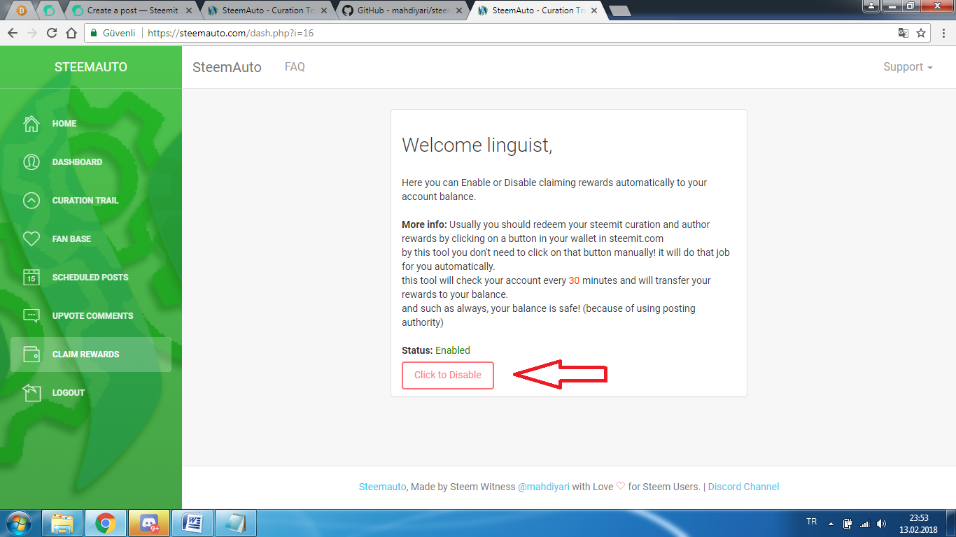
Task: Select Claim Rewards in the sidebar
Action: [x=91, y=355]
